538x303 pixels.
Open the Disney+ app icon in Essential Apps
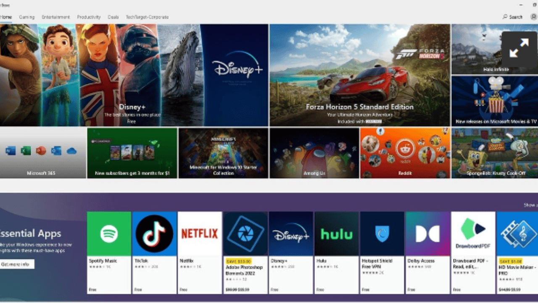click(x=291, y=234)
